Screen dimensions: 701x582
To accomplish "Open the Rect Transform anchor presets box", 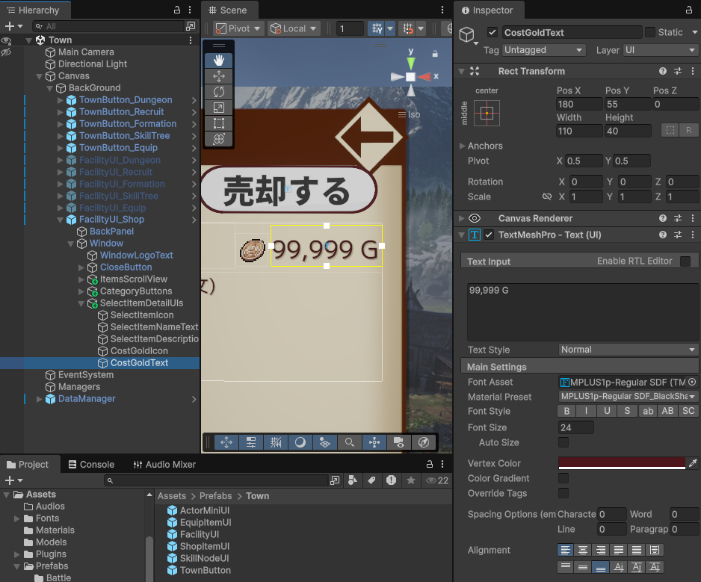I will point(487,113).
